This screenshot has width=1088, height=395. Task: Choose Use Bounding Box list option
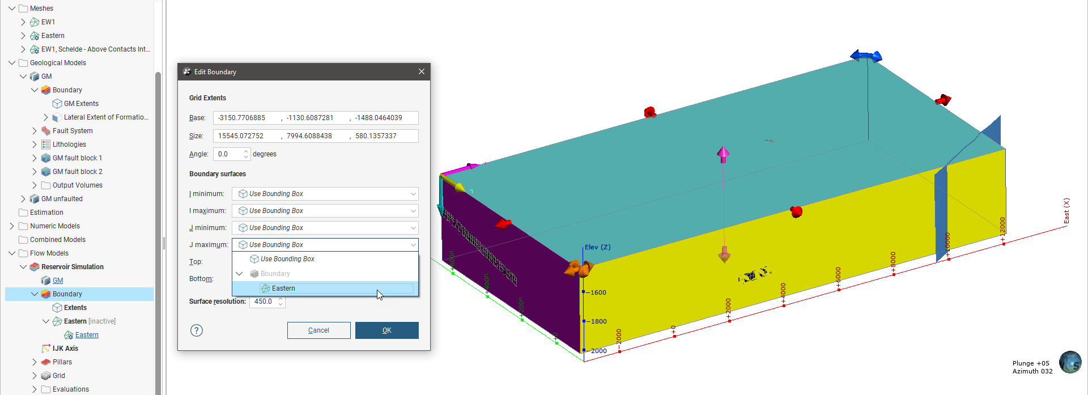point(287,259)
